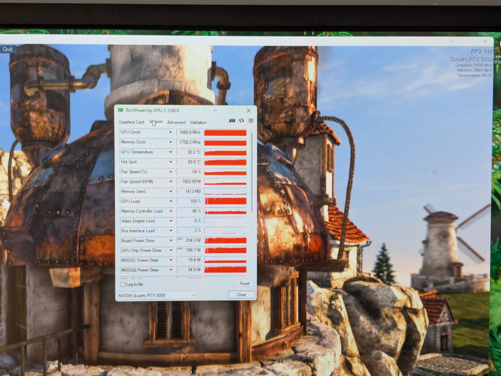Viewport: 501px width, 376px height.
Task: Click the GPU Clock 1860.0 MHz value
Action: point(189,132)
